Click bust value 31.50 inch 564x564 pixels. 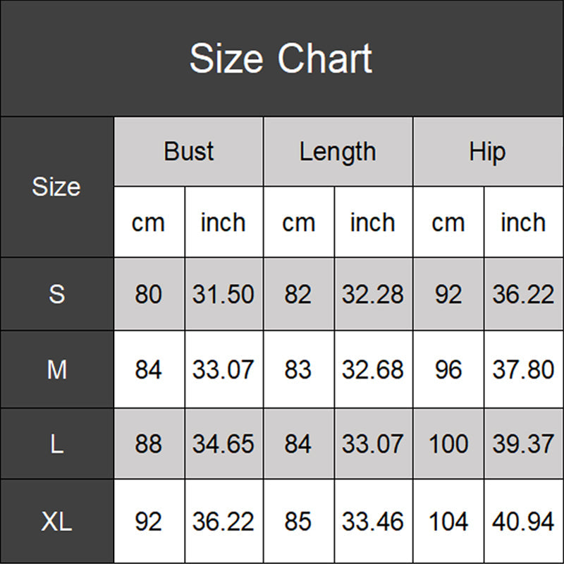223,294
